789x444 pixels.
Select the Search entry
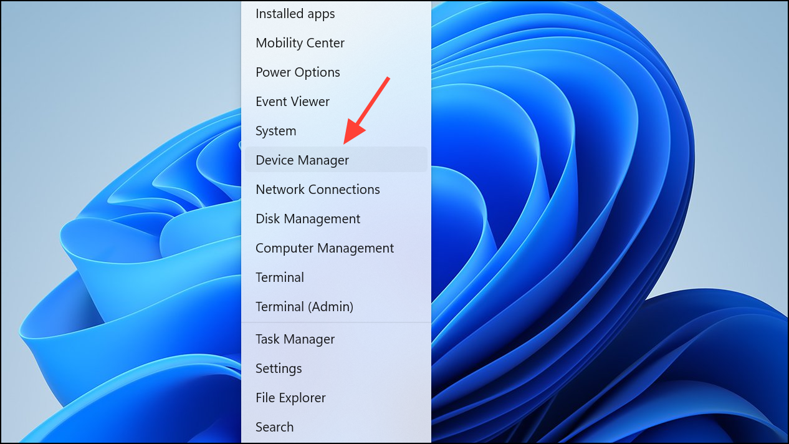pyautogui.click(x=336, y=427)
